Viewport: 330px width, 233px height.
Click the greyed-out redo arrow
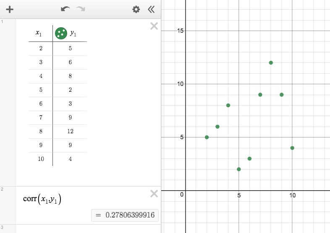pos(81,9)
